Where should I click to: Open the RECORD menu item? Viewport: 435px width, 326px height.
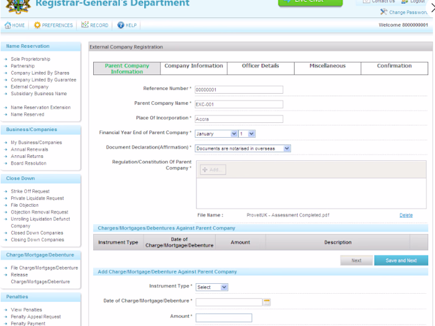click(x=95, y=25)
